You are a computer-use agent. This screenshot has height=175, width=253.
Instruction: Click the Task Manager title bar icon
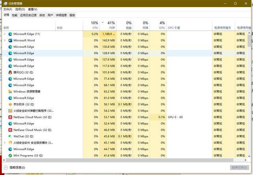click(x=5, y=4)
